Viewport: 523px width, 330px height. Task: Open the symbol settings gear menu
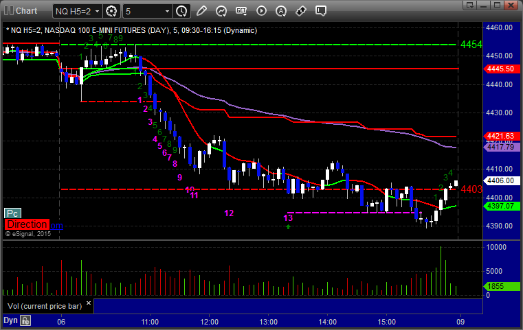[111, 11]
